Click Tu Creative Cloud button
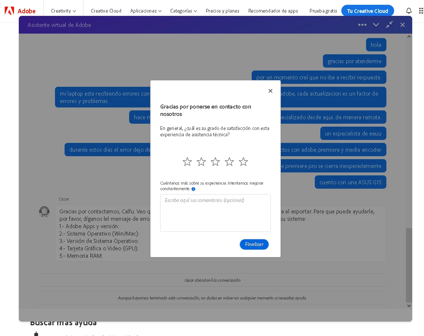 tap(368, 11)
